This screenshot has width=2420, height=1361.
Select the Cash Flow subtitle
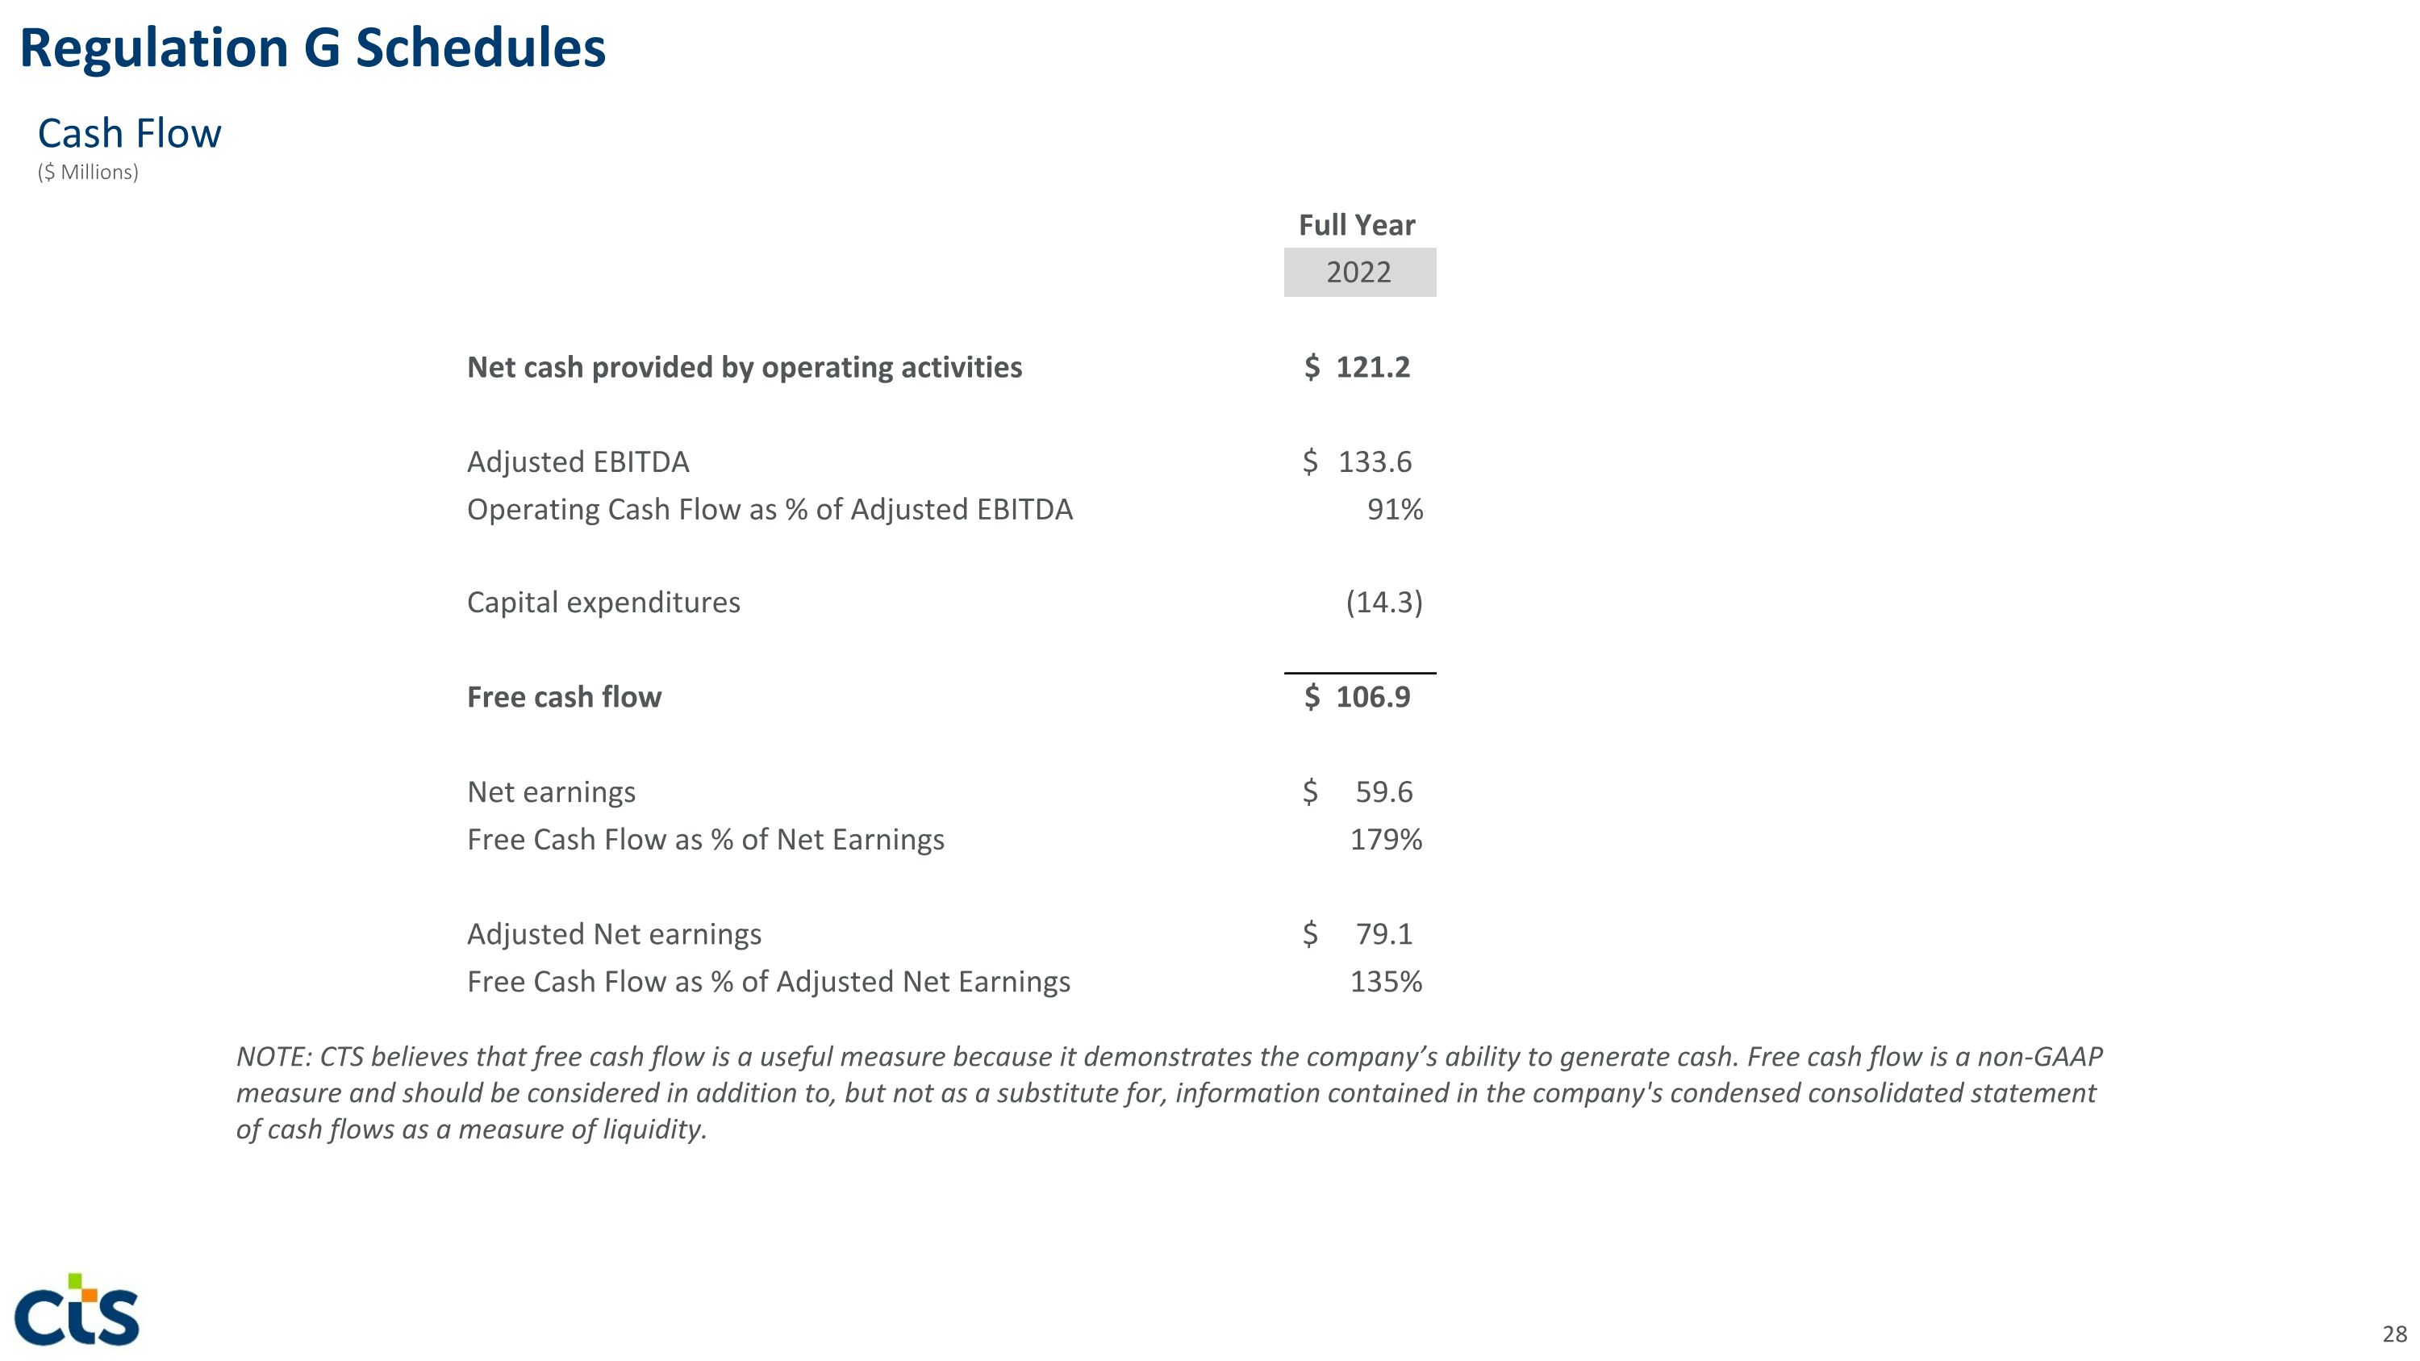pos(130,133)
